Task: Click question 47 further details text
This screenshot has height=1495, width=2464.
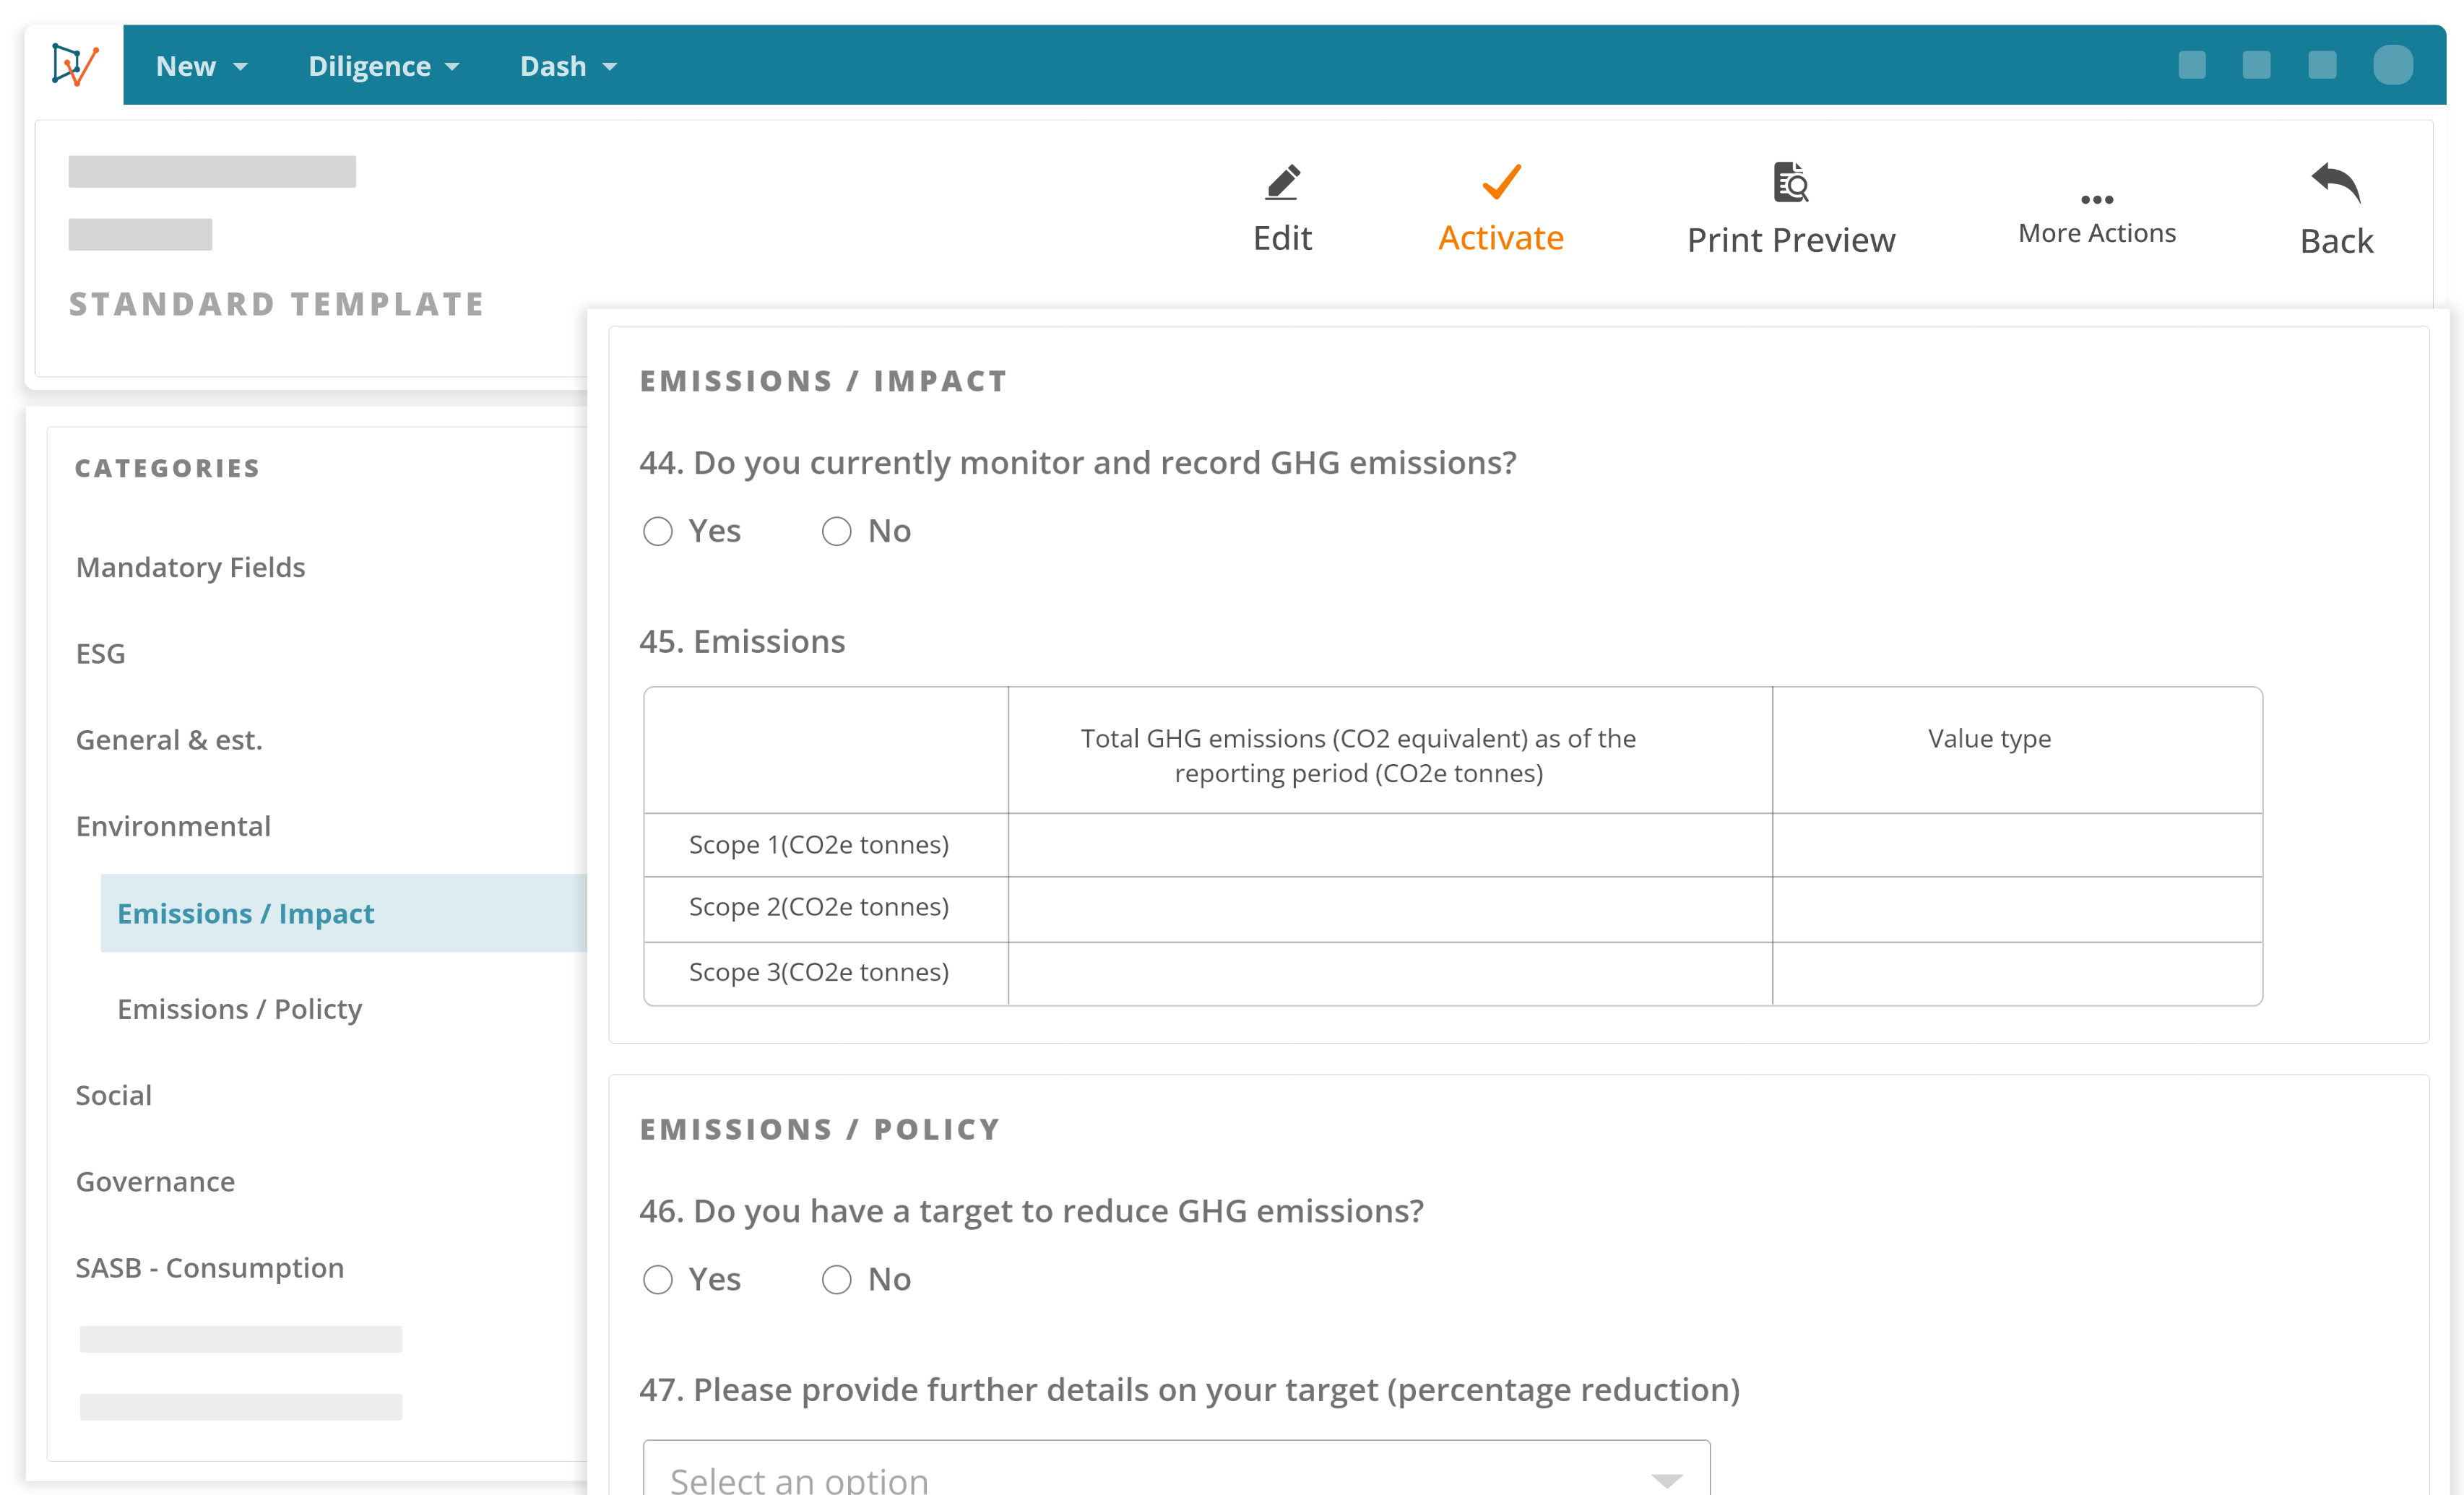Action: (x=1189, y=1390)
